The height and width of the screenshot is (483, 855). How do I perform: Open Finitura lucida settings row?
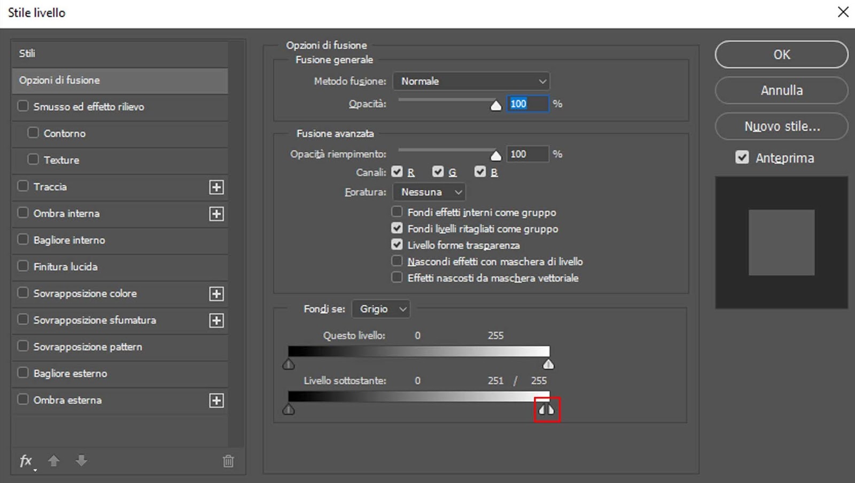point(120,267)
